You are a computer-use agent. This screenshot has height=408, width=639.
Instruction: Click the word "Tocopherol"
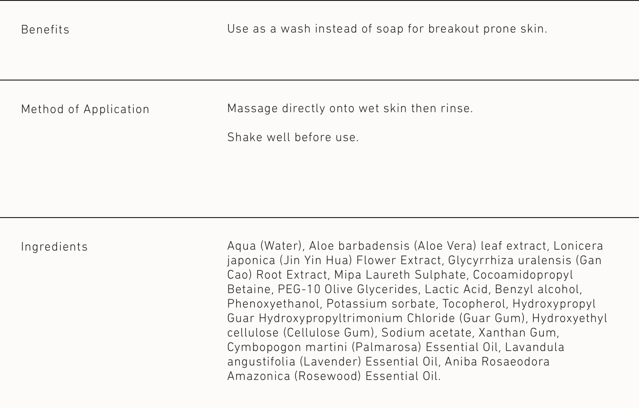click(474, 304)
